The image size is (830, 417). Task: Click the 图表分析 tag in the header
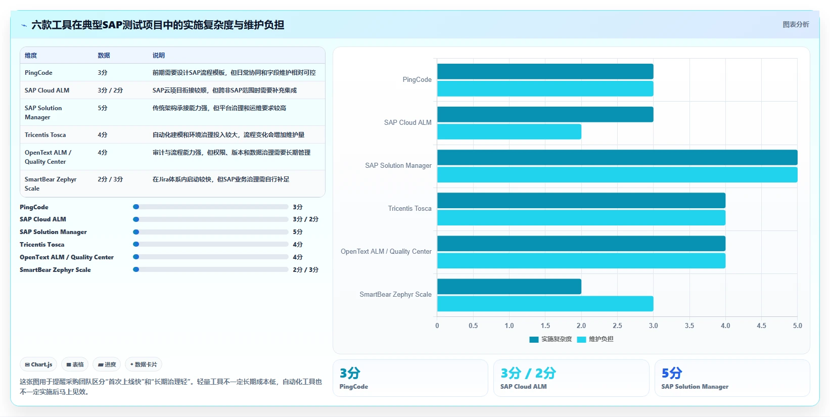[796, 24]
